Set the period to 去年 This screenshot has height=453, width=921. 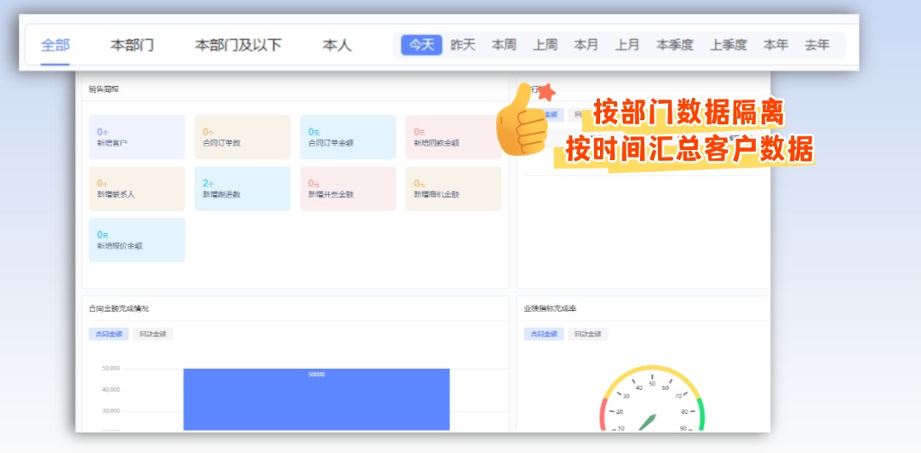click(x=817, y=44)
